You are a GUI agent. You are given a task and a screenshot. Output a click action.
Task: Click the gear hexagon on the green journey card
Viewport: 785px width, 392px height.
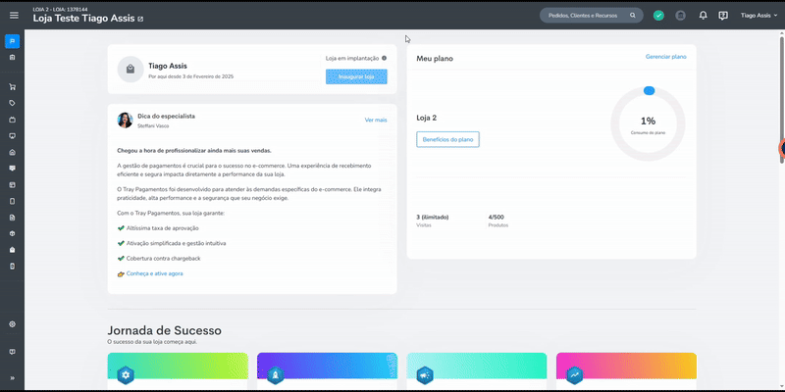click(126, 374)
